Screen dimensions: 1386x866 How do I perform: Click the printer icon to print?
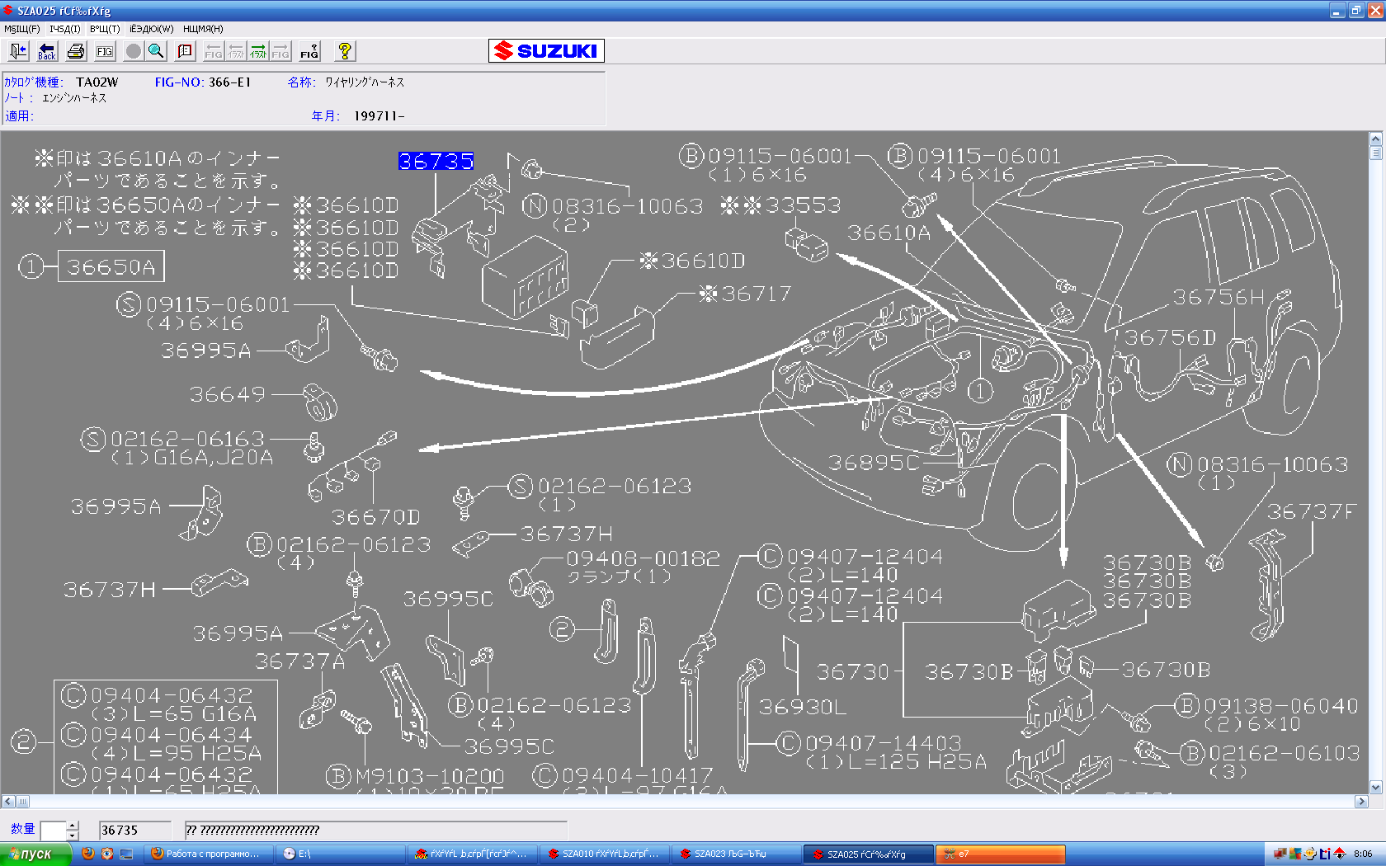[x=76, y=51]
